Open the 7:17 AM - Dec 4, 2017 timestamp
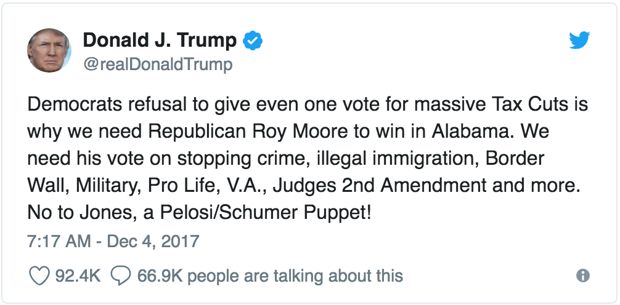The image size is (620, 305). click(x=114, y=240)
